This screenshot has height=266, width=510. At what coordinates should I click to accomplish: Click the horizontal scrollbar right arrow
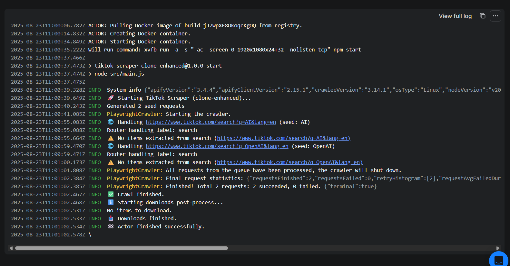tap(498, 248)
